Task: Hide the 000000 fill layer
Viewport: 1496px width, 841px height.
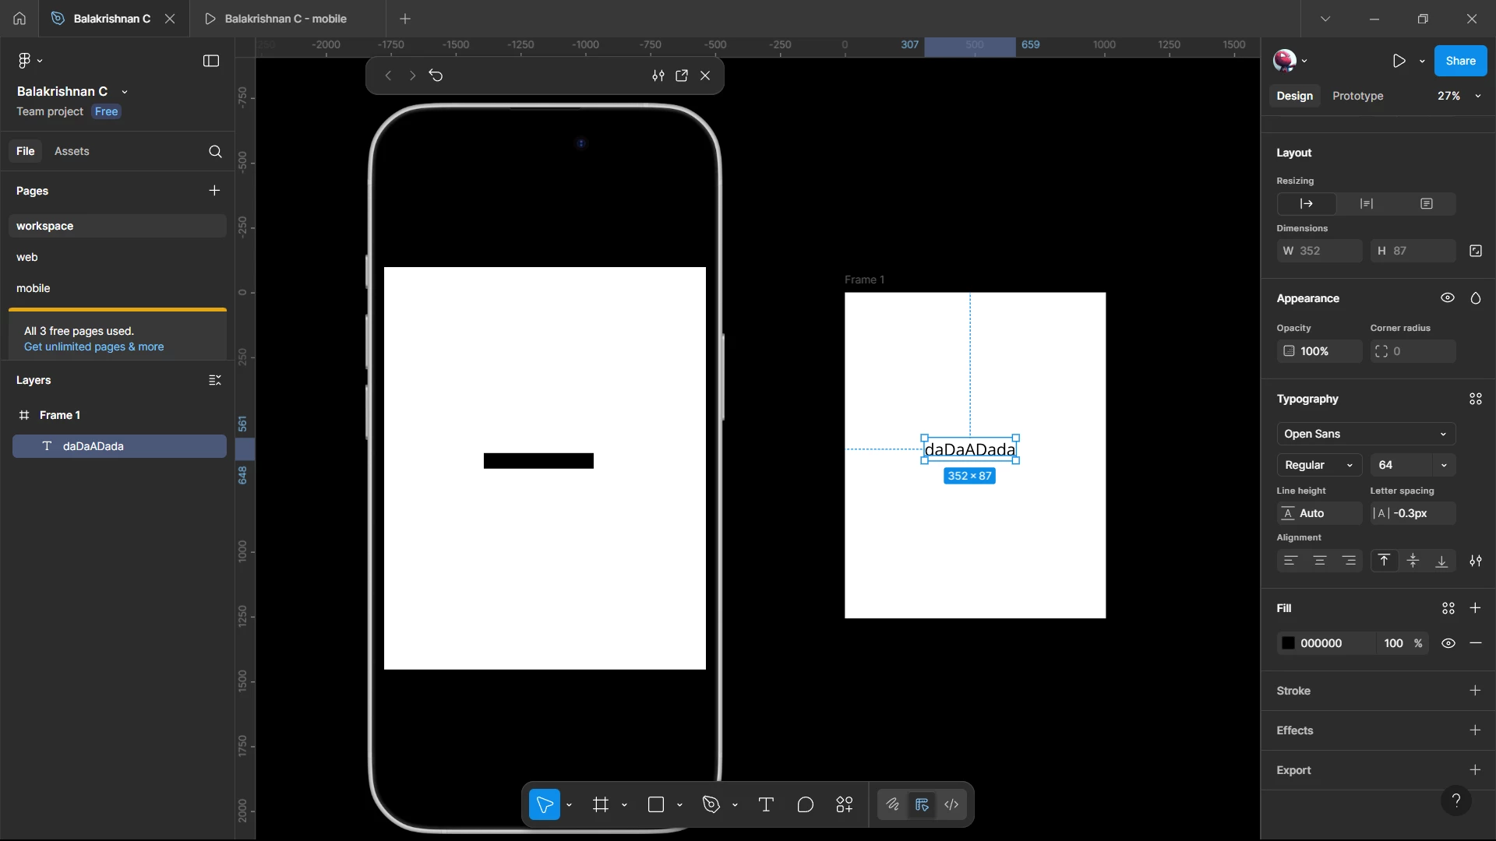Action: (1448, 643)
